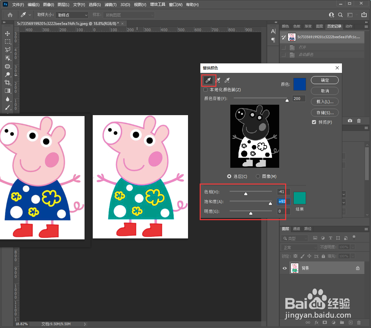Image resolution: width=371 pixels, height=328 pixels.
Task: Open the fill (填充) slider arrow
Action: tap(353, 256)
